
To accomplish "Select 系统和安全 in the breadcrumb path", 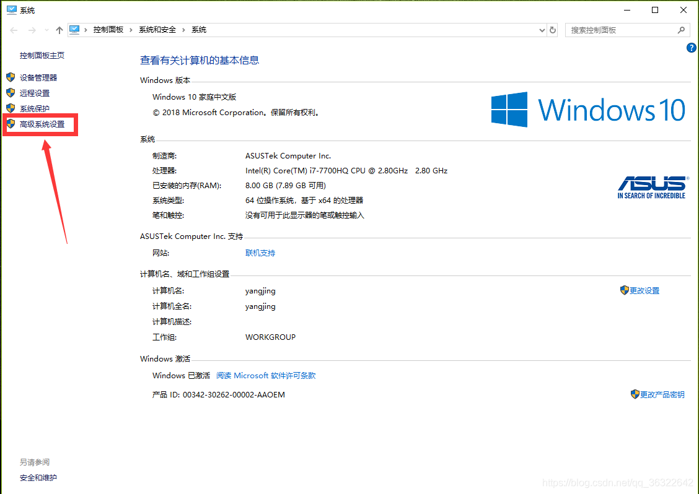I will click(x=157, y=30).
